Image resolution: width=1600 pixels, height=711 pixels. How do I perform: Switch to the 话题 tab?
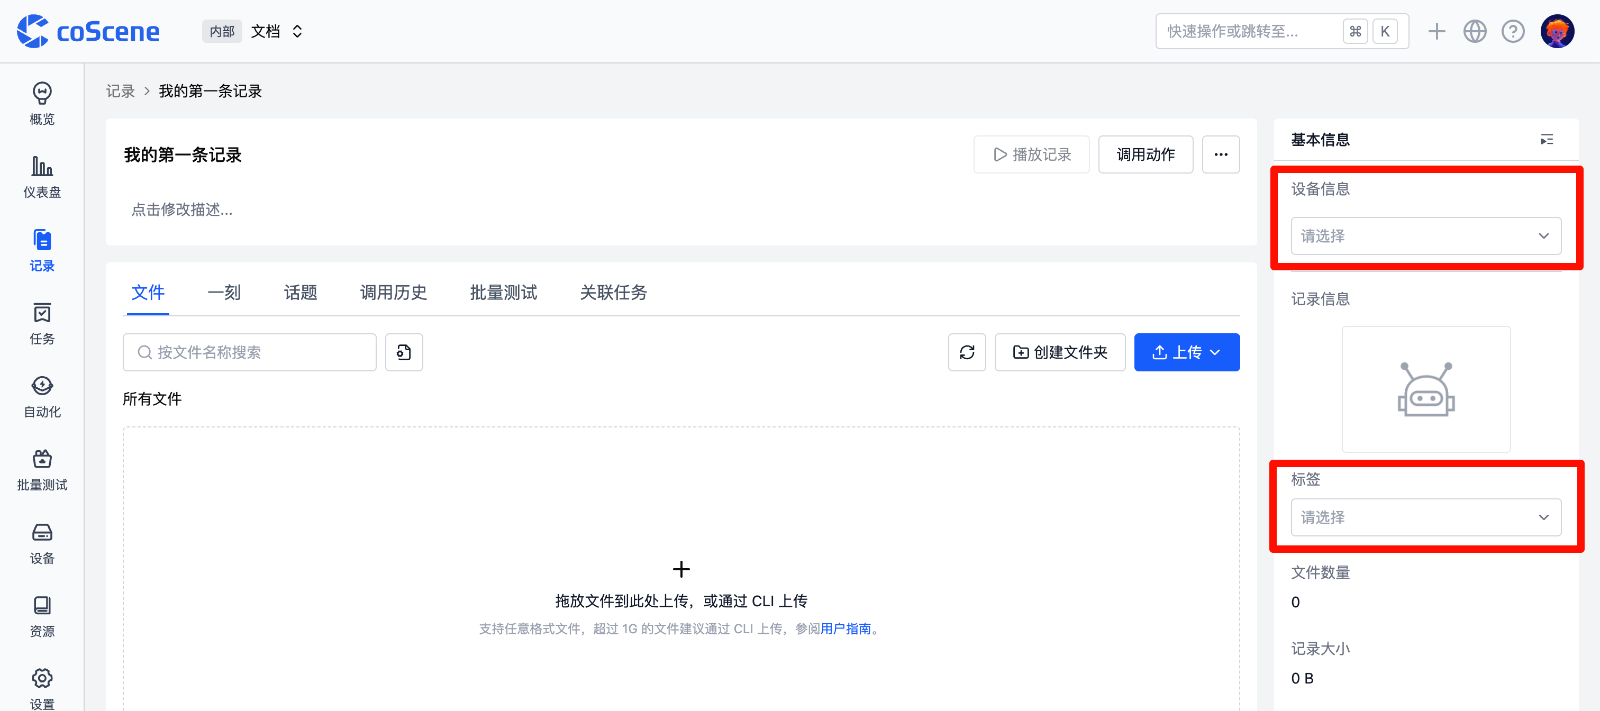[301, 293]
